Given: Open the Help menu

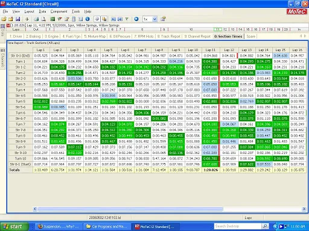Looking at the screenshot, I should [x=88, y=11].
